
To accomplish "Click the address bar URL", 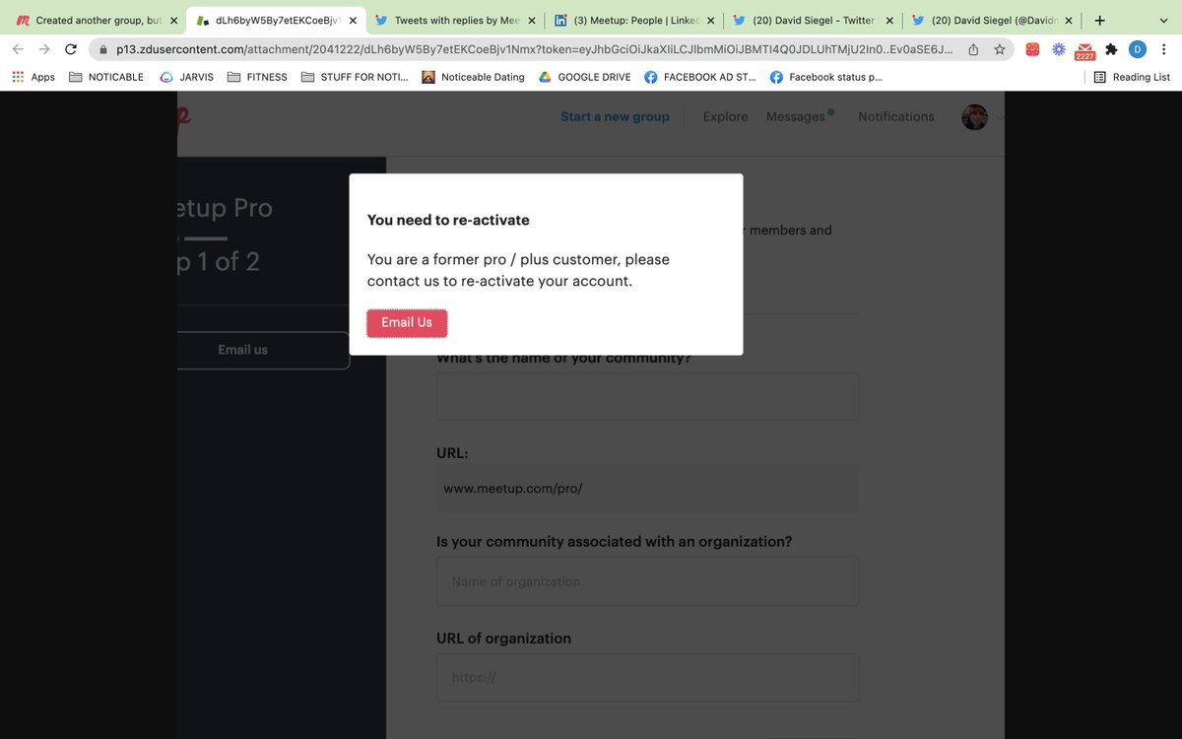I will click(x=534, y=49).
